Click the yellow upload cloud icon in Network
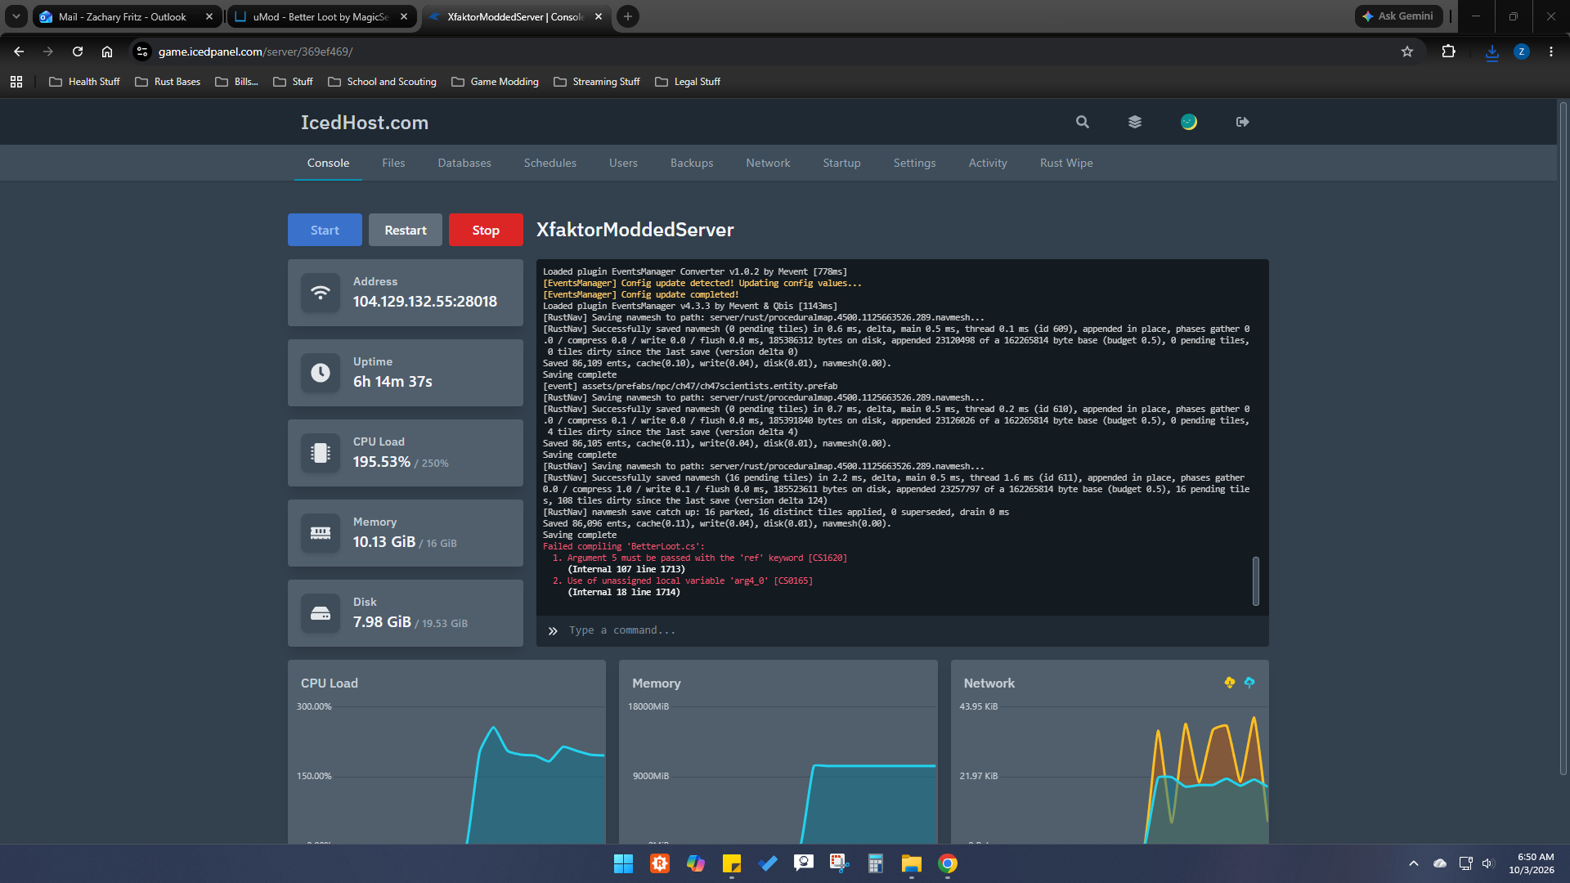Screen dimensions: 1570x883 click(x=1229, y=683)
